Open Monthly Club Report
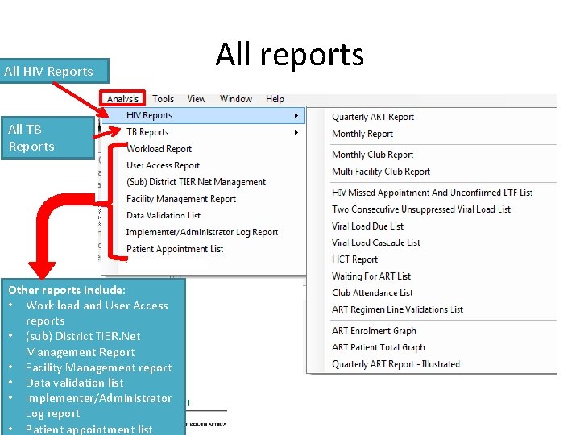Viewport: 580px width, 435px height. [373, 155]
